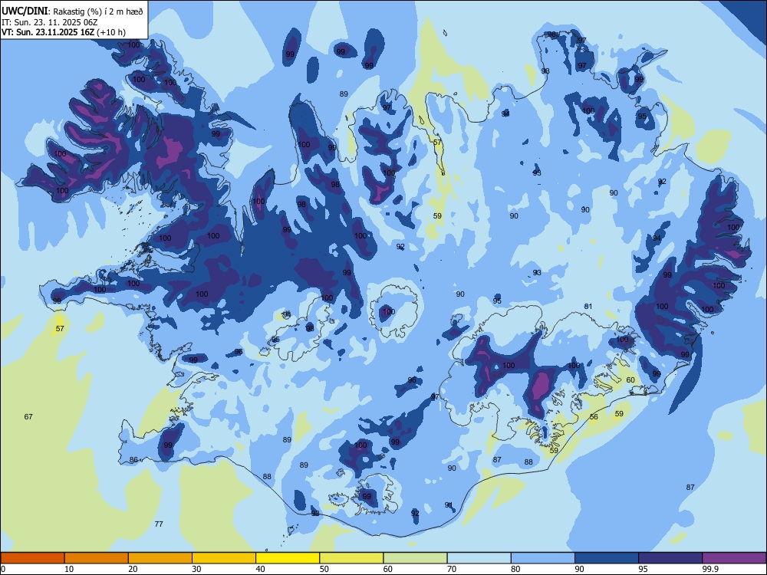767x575 pixels.
Task: Click the 'VT: Sun. 23.11.2025 16Z (+10 h)' line
Action: 64,32
